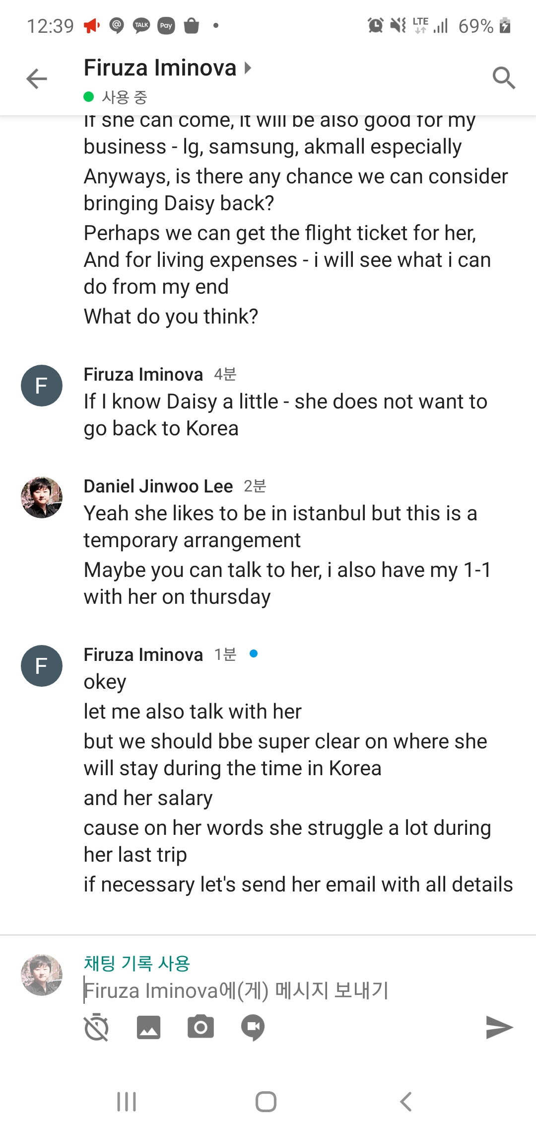Tap the KakaoTalk notification icon

coord(141,25)
